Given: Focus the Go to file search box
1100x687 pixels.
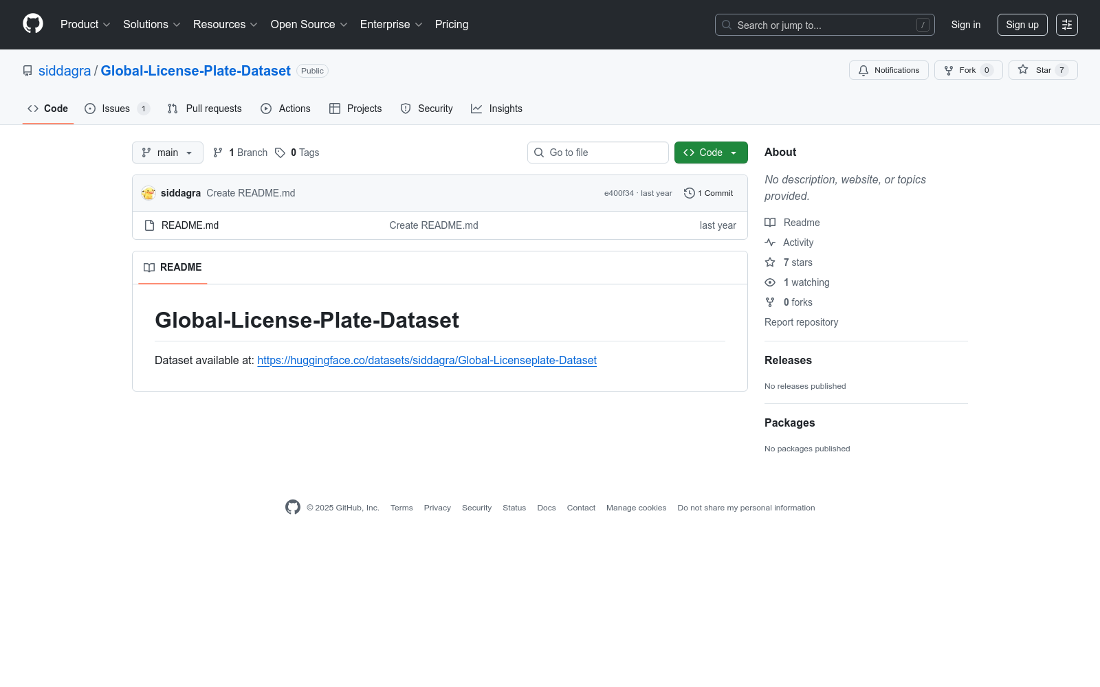Looking at the screenshot, I should click(598, 153).
